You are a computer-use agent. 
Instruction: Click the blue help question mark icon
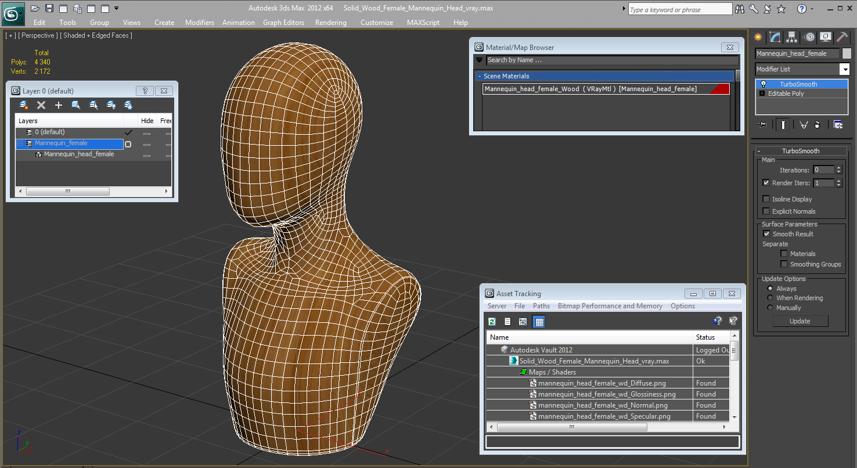click(x=802, y=9)
